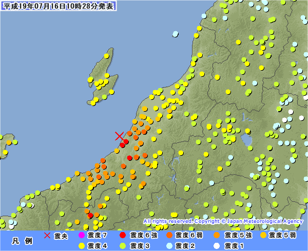The width and height of the screenshot is (308, 251).
Task: Click the 震度2 legend label
Action: click(x=185, y=246)
